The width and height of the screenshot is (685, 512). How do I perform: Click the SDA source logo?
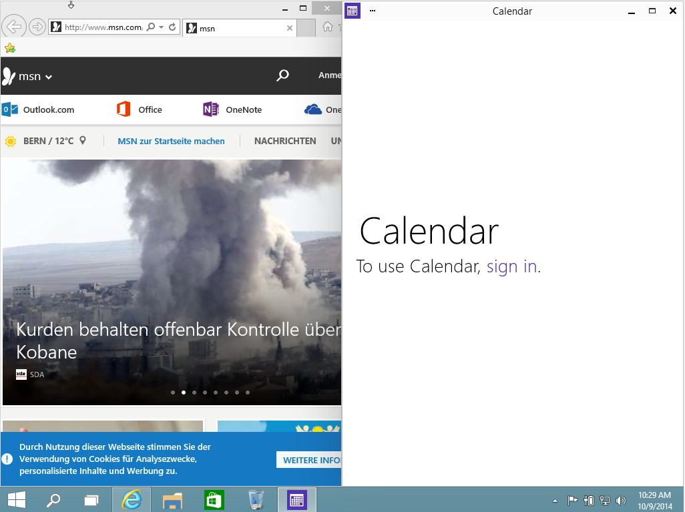point(21,374)
